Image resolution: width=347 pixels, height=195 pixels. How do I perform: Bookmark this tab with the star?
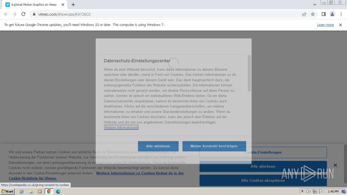tap(313, 14)
